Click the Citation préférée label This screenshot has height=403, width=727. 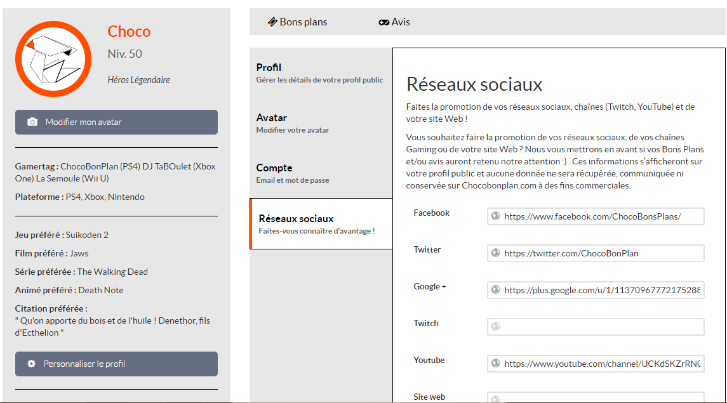click(51, 308)
